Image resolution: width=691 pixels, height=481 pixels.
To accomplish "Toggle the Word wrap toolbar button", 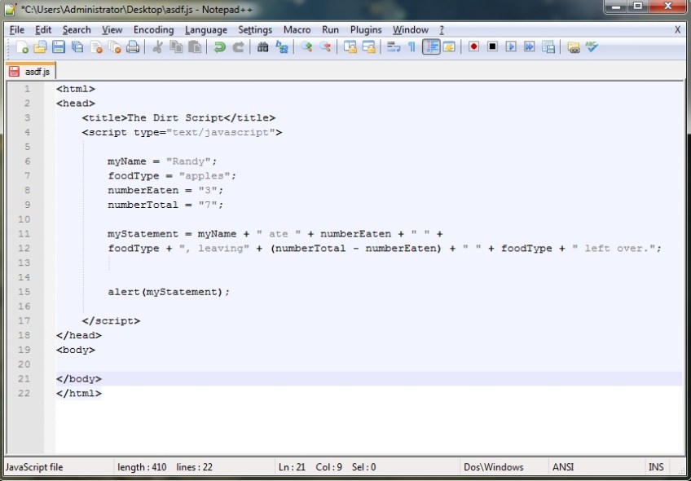I will [394, 47].
